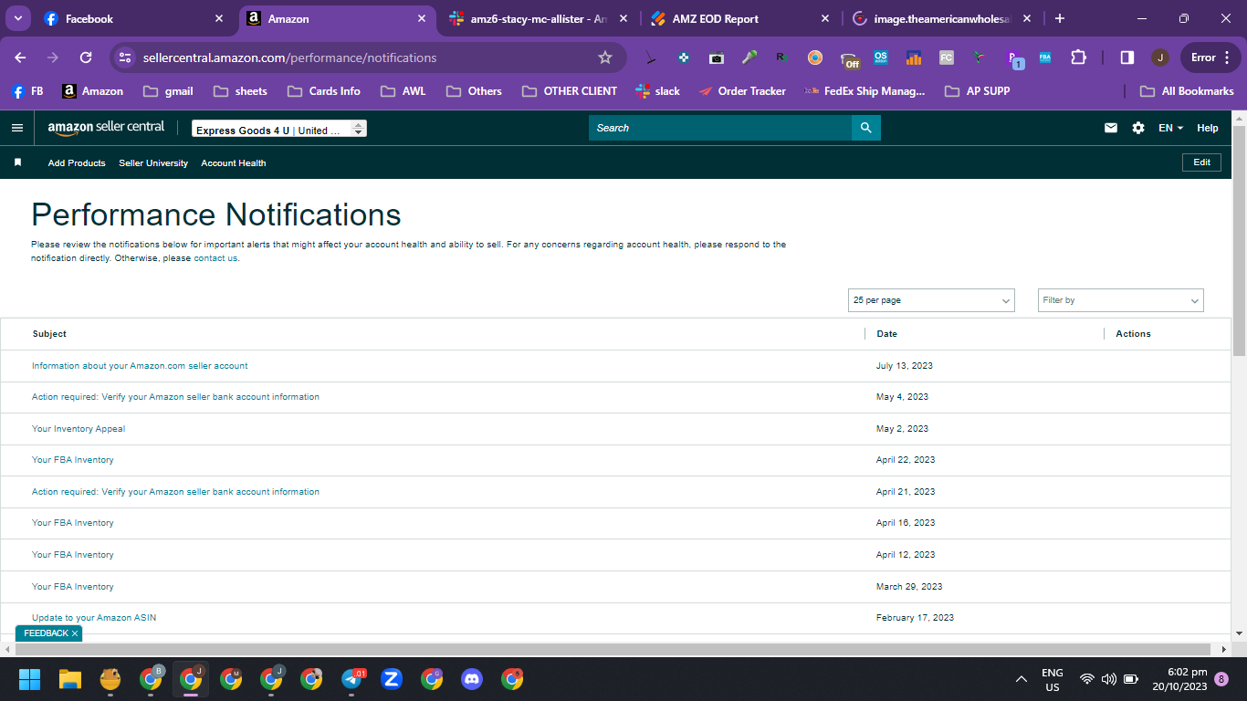Open Account Health in the top menu
This screenshot has height=701, width=1247.
(x=234, y=163)
